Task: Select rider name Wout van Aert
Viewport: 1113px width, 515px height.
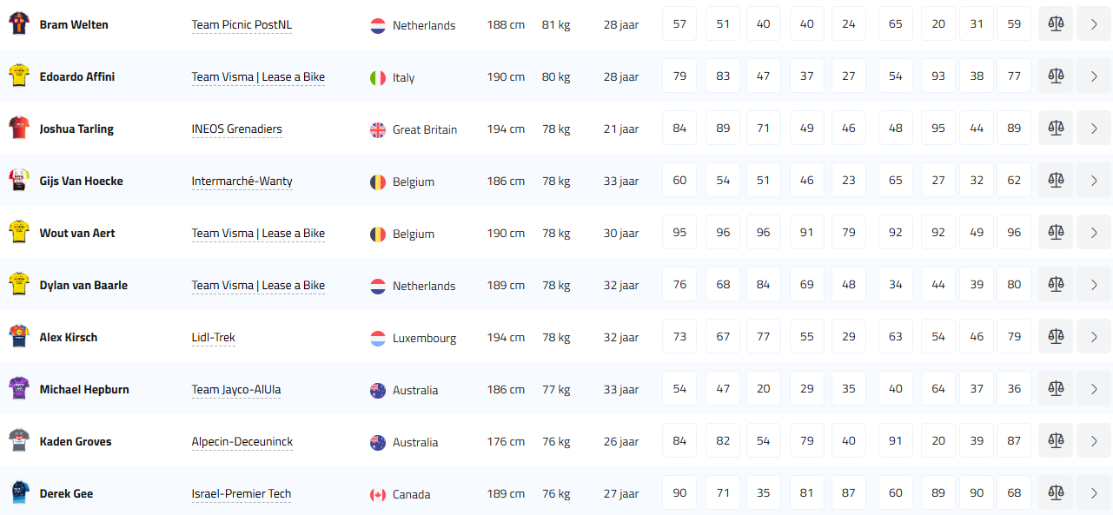Action: (x=77, y=233)
